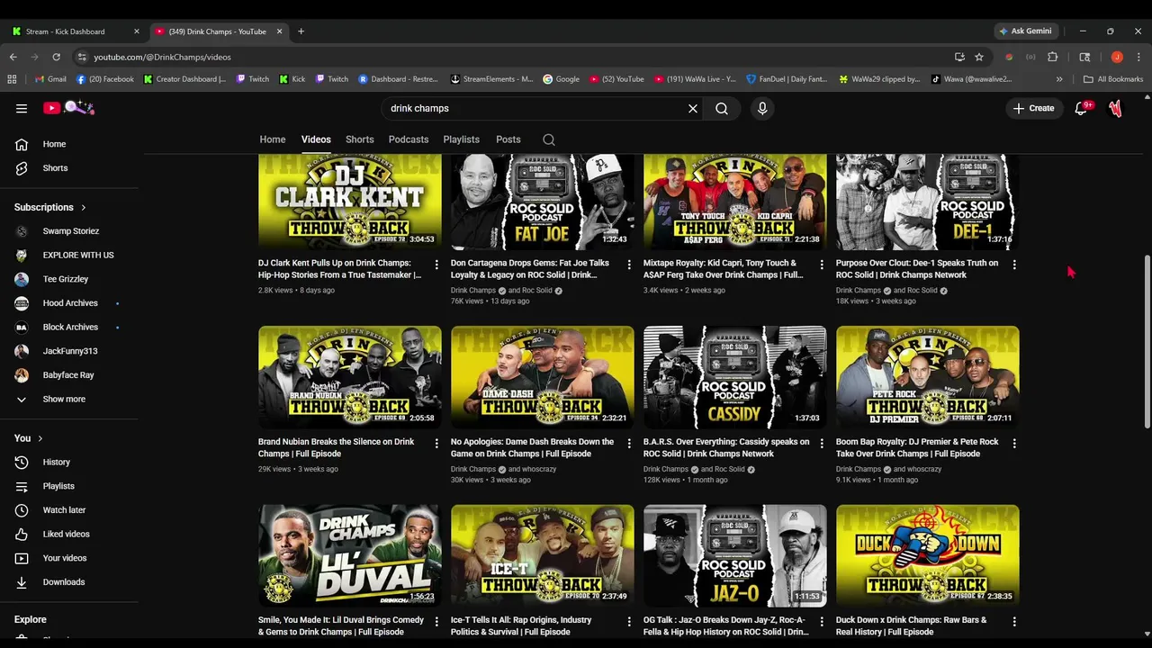
Task: Search within the channel using the magnifier
Action: pos(549,139)
